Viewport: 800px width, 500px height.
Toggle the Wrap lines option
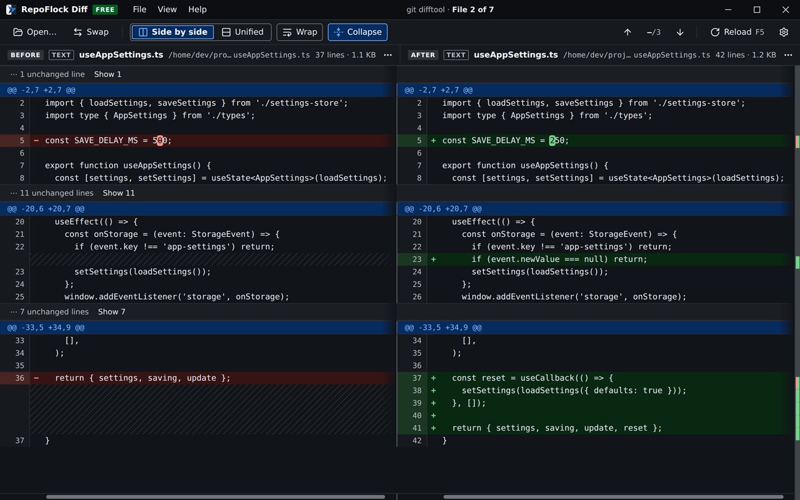[300, 32]
